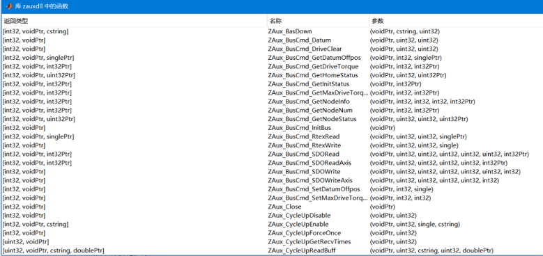
Task: Select the ZAux_Close function name
Action: (284, 207)
